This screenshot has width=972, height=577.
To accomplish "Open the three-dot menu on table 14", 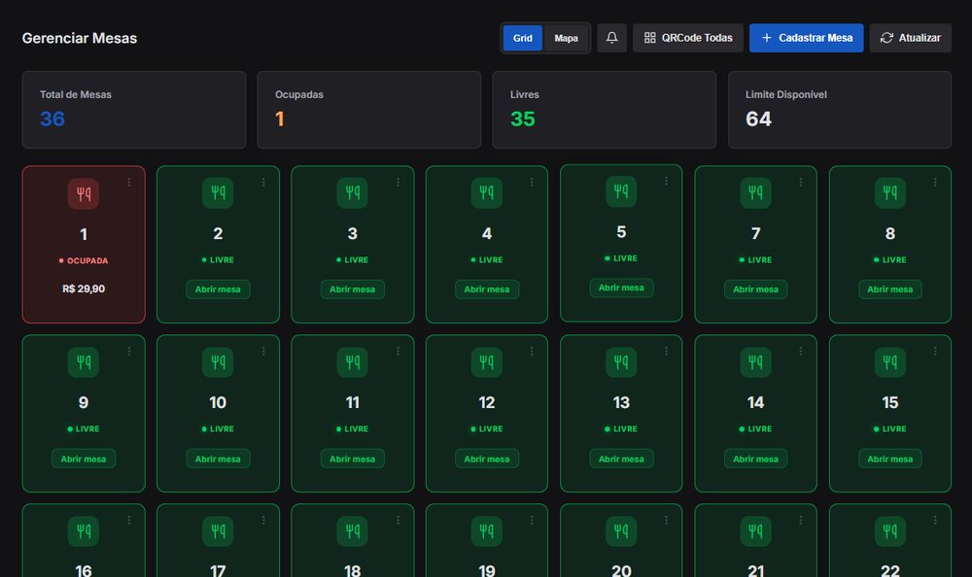I will pos(801,352).
